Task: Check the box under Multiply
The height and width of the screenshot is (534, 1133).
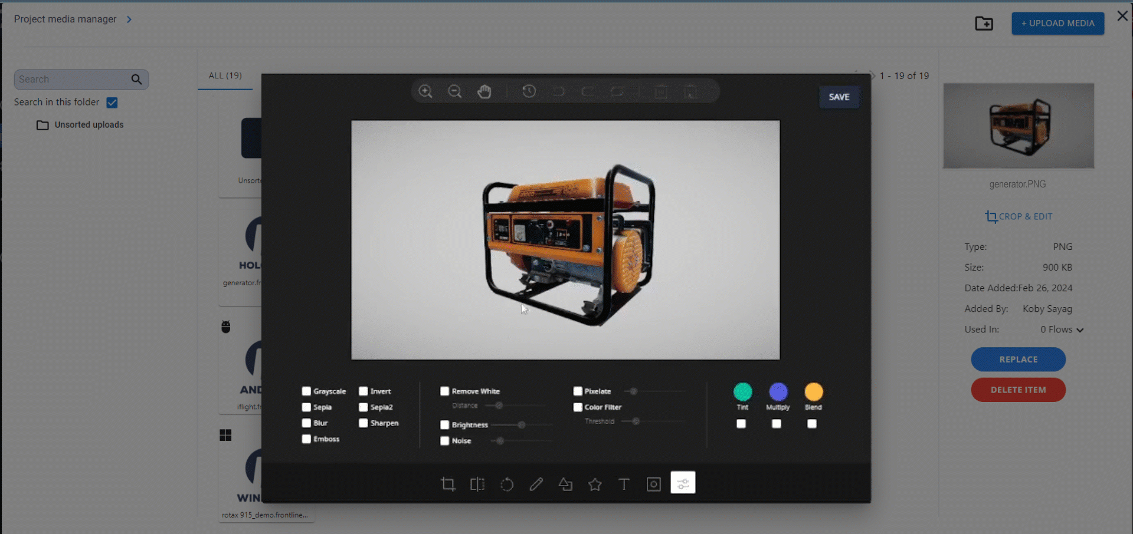Action: [777, 424]
